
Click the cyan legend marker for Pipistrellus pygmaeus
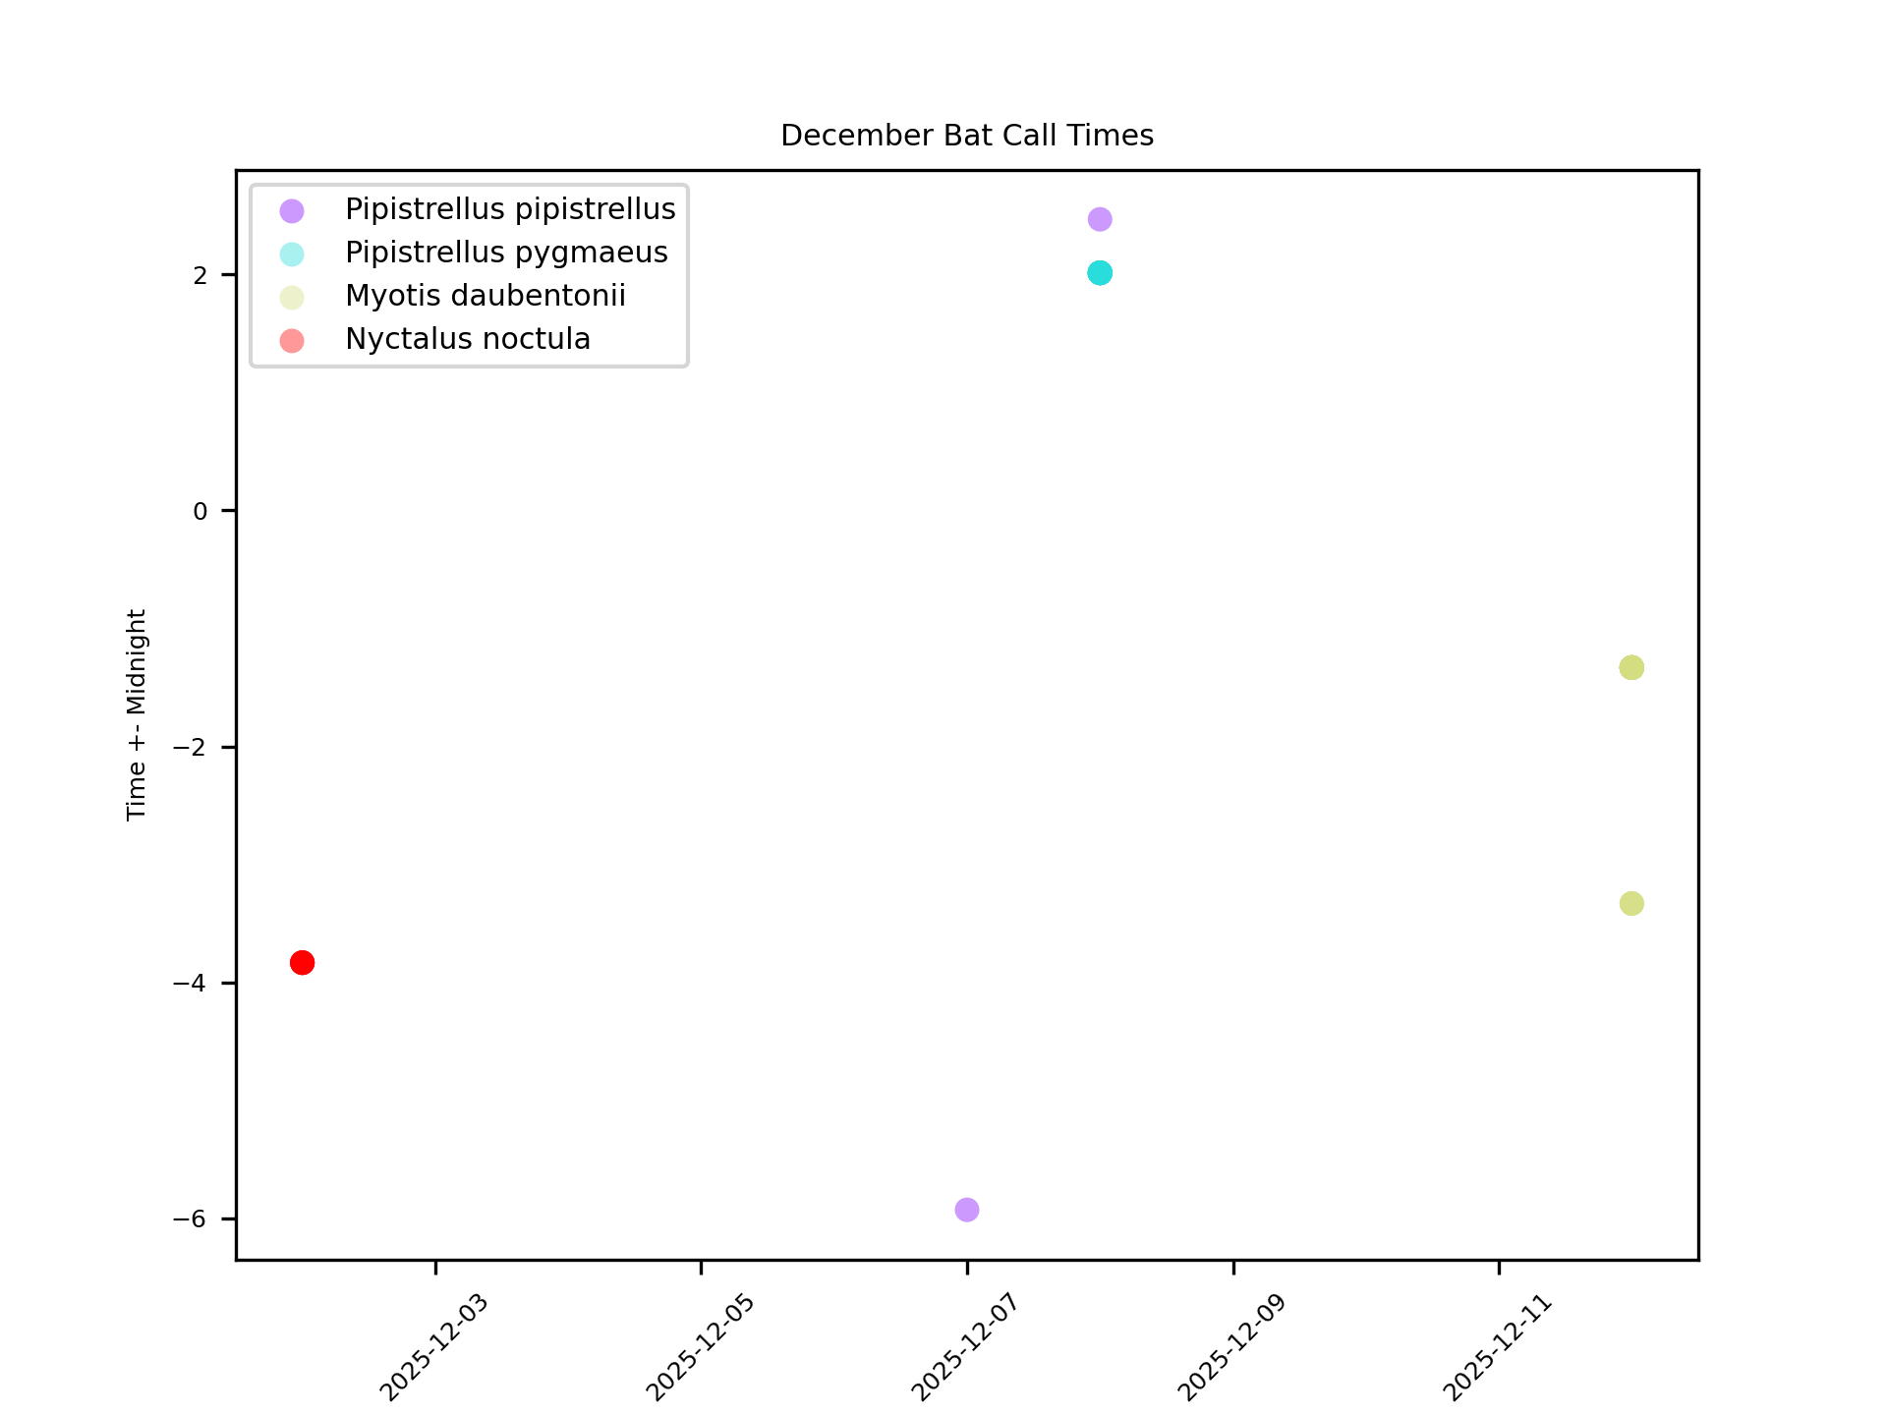coord(292,254)
